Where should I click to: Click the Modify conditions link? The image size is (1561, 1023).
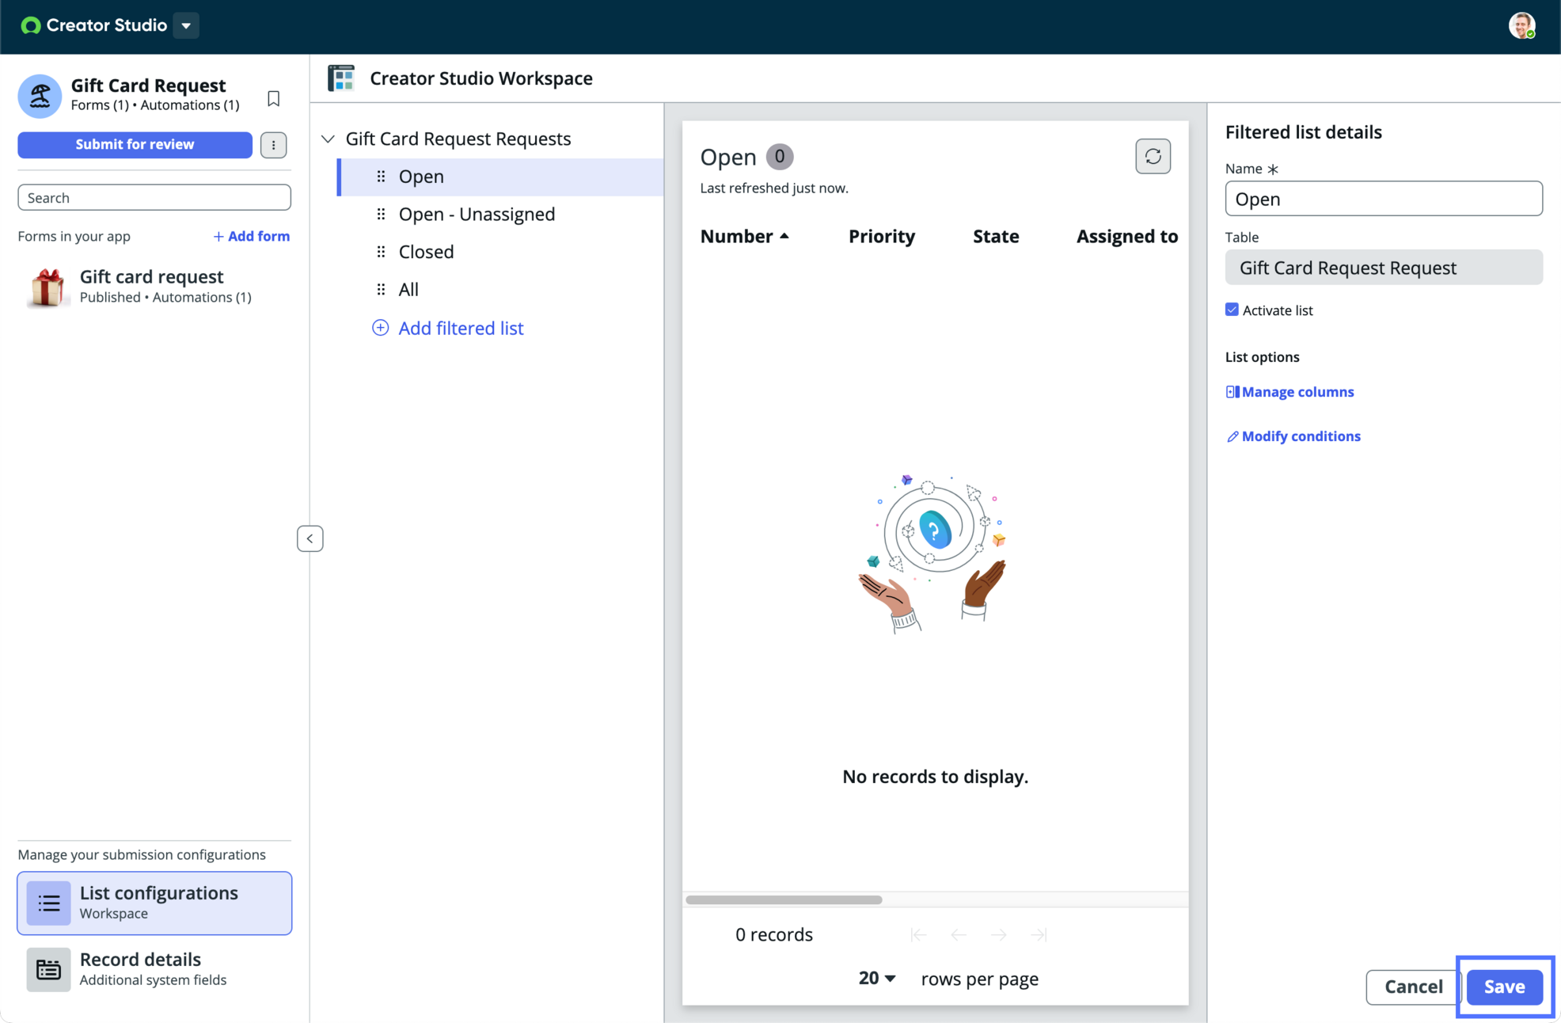[x=1293, y=436]
